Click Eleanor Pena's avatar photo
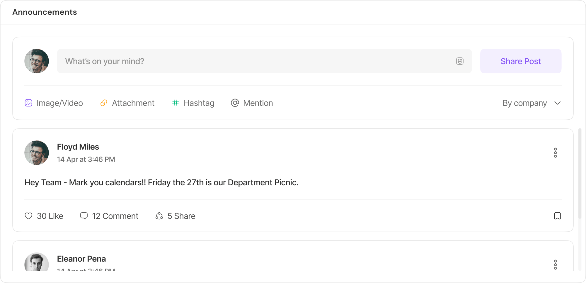 pyautogui.click(x=37, y=262)
